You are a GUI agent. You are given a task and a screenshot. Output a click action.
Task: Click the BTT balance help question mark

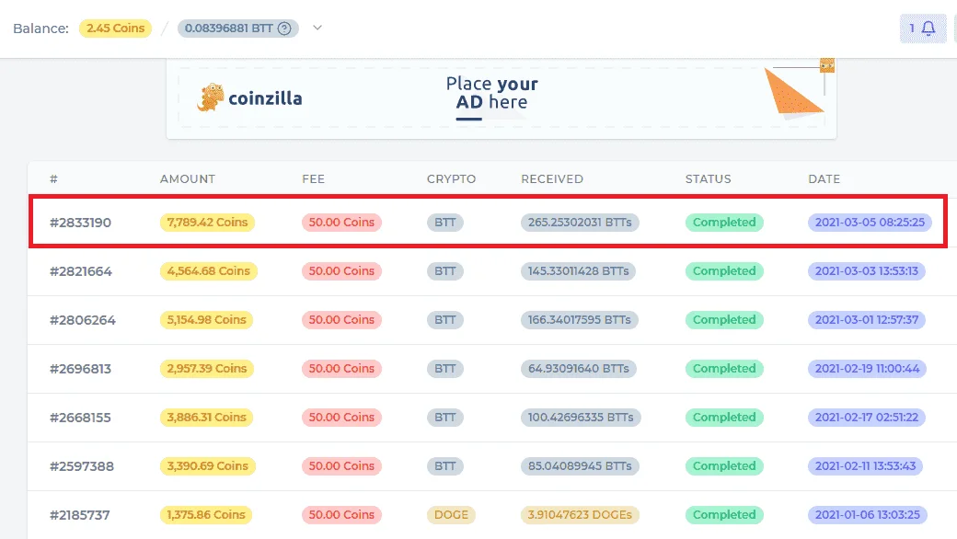point(284,28)
